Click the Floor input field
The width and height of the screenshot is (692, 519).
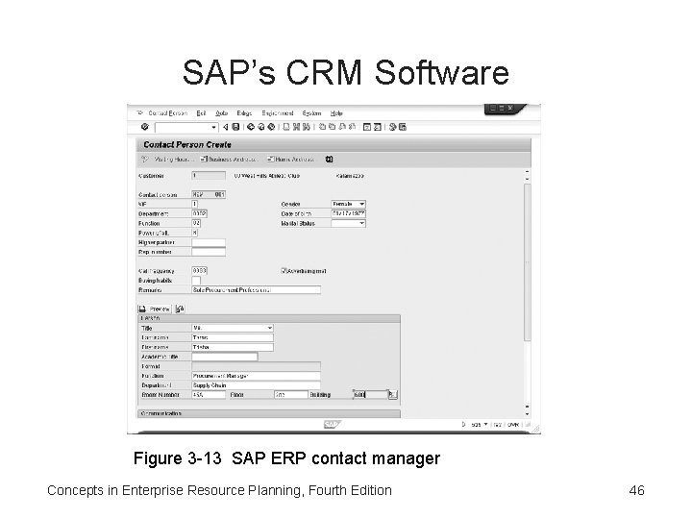(291, 395)
